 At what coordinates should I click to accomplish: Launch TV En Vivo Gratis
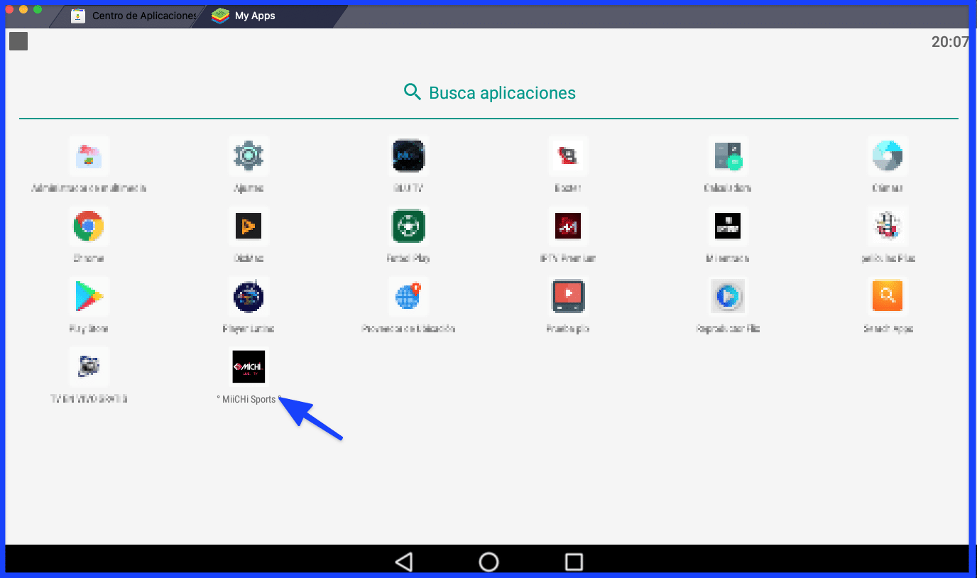[x=89, y=366]
